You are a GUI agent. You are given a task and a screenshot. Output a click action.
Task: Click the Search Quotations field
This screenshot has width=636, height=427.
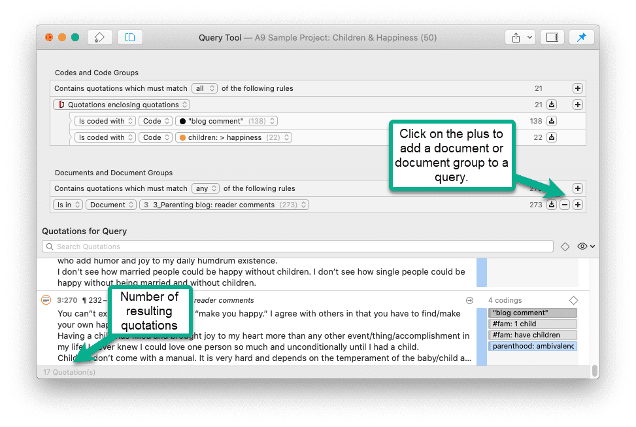click(x=297, y=247)
